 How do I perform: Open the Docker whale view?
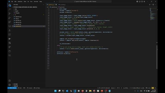click(10, 39)
